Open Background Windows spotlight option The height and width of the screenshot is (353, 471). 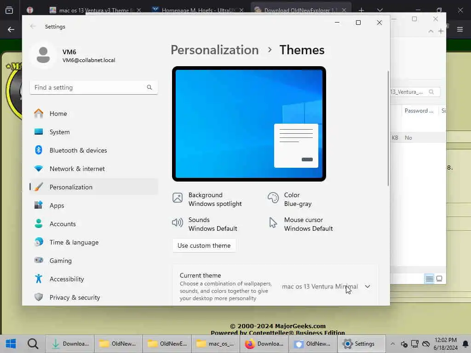tap(207, 199)
